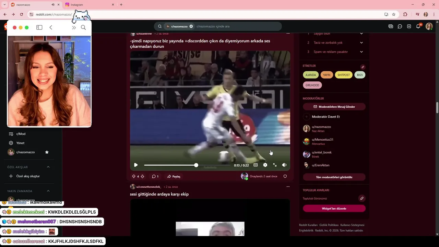439x247 pixels.
Task: Open moderator u/Menoetius31
Action: coord(322,140)
